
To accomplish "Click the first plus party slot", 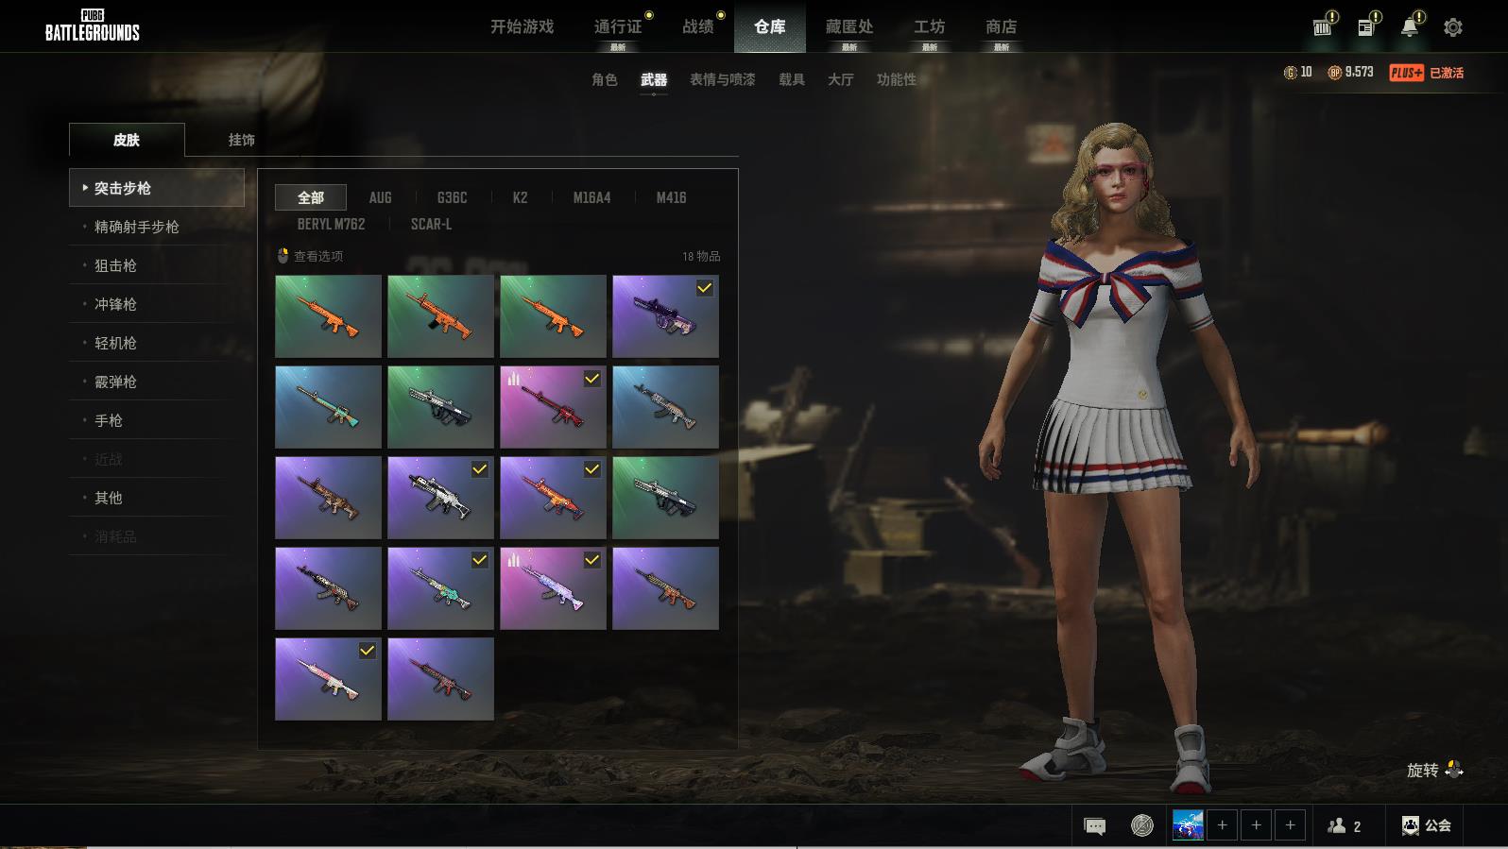I will coord(1222,825).
